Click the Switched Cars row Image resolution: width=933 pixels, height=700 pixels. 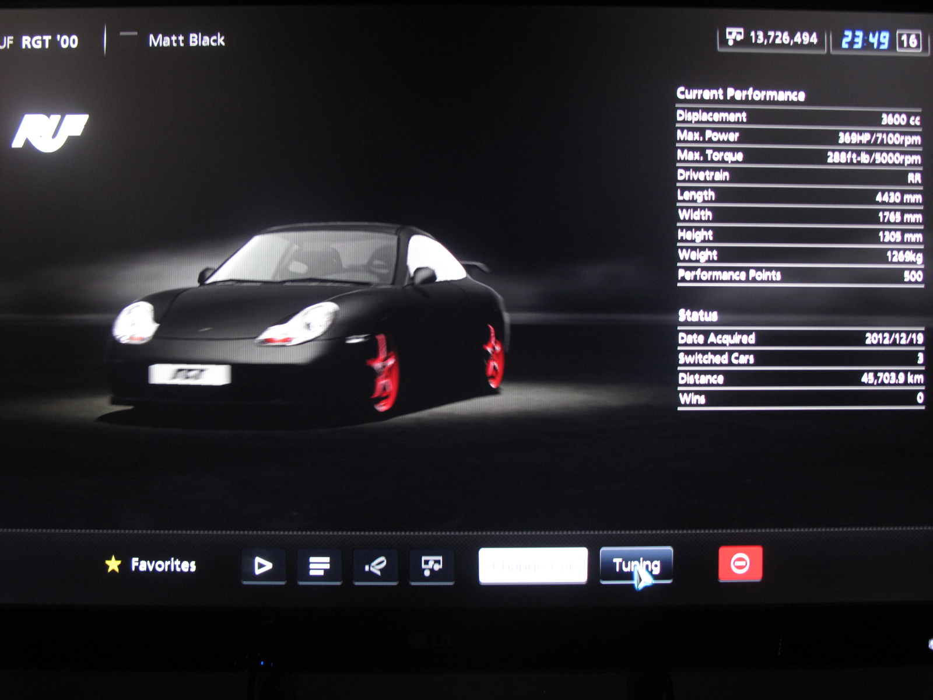tap(801, 358)
